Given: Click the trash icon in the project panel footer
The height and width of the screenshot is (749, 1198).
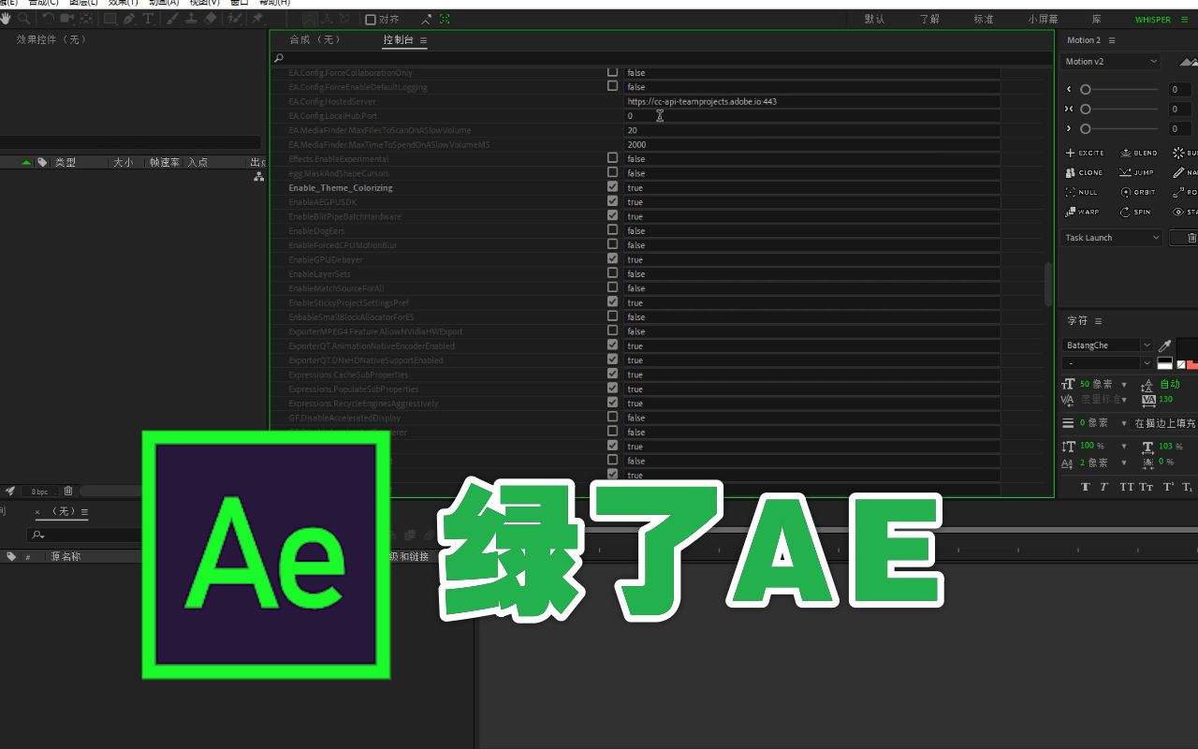Looking at the screenshot, I should (68, 491).
